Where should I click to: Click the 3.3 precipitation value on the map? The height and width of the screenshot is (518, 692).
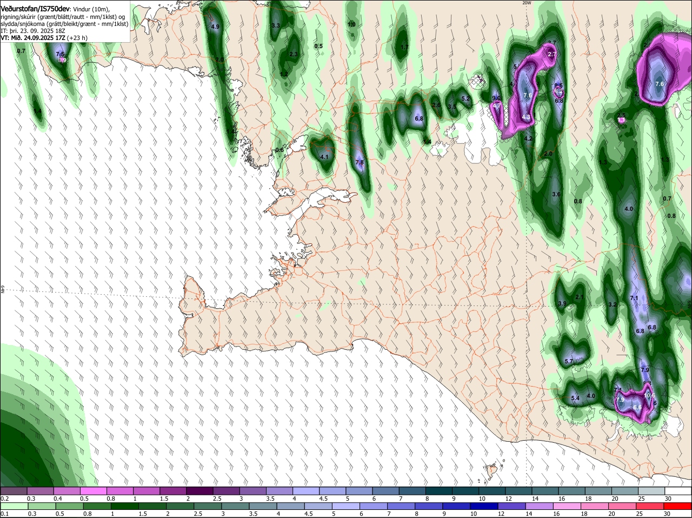[x=276, y=25]
